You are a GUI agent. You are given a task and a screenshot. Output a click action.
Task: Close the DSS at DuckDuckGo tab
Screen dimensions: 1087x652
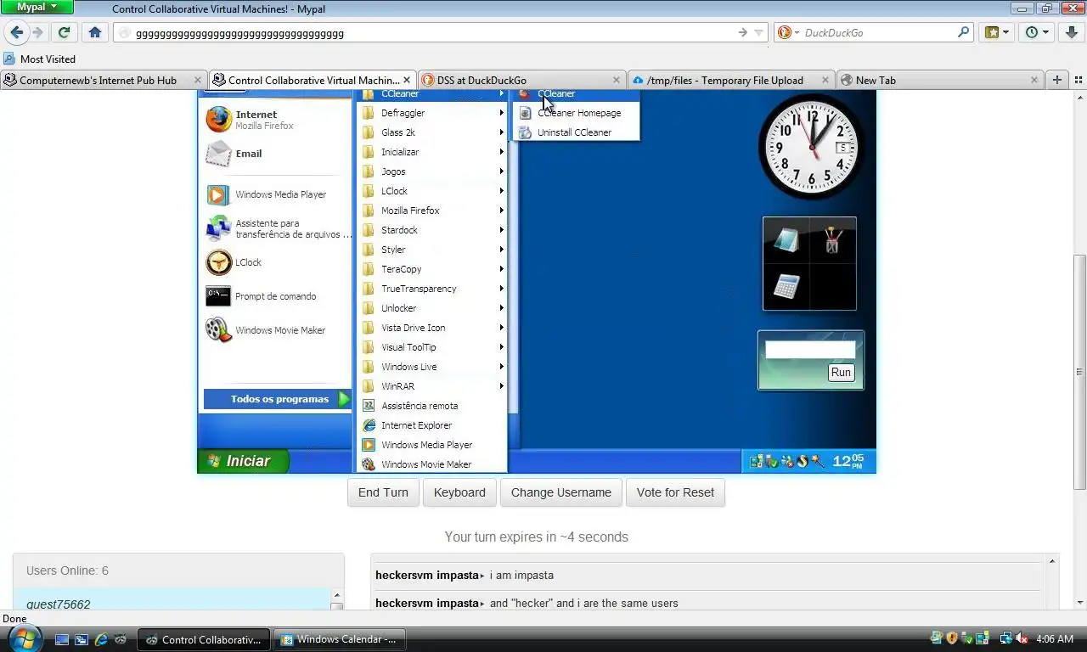point(615,80)
